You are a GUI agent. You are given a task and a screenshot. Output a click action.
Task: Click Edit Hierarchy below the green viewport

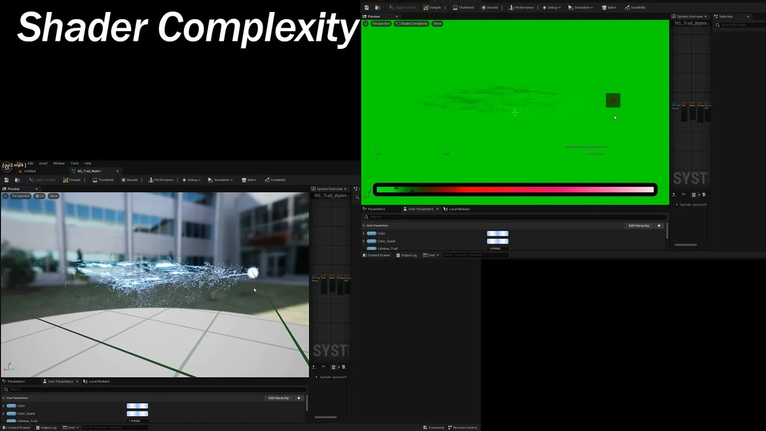pyautogui.click(x=639, y=226)
